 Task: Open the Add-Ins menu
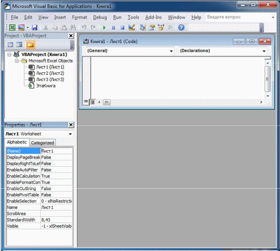point(153,17)
